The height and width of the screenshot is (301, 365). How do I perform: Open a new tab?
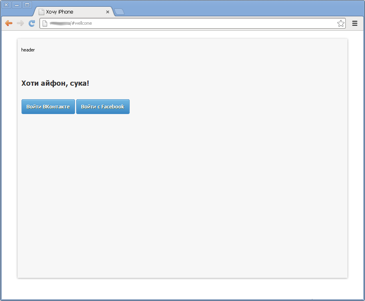point(119,12)
